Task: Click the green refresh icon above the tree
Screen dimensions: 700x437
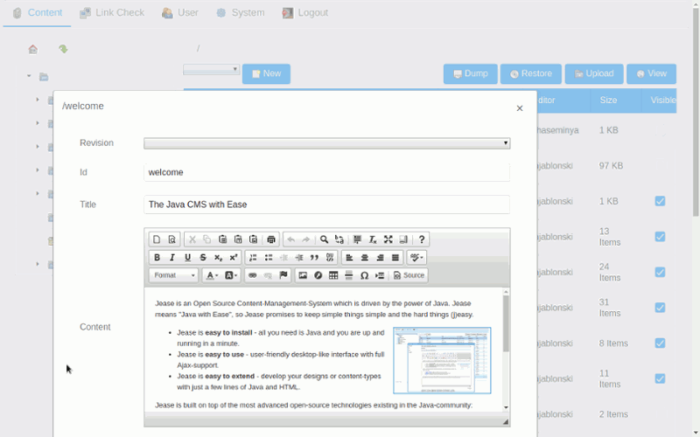Action: click(x=63, y=49)
